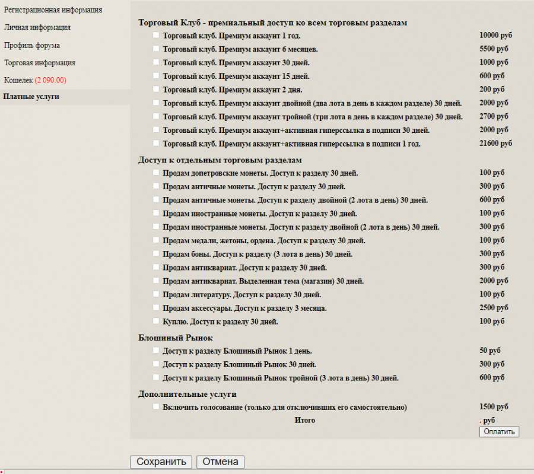
Task: Check Продам иностранные монеты 30 дней
Action: 156,213
